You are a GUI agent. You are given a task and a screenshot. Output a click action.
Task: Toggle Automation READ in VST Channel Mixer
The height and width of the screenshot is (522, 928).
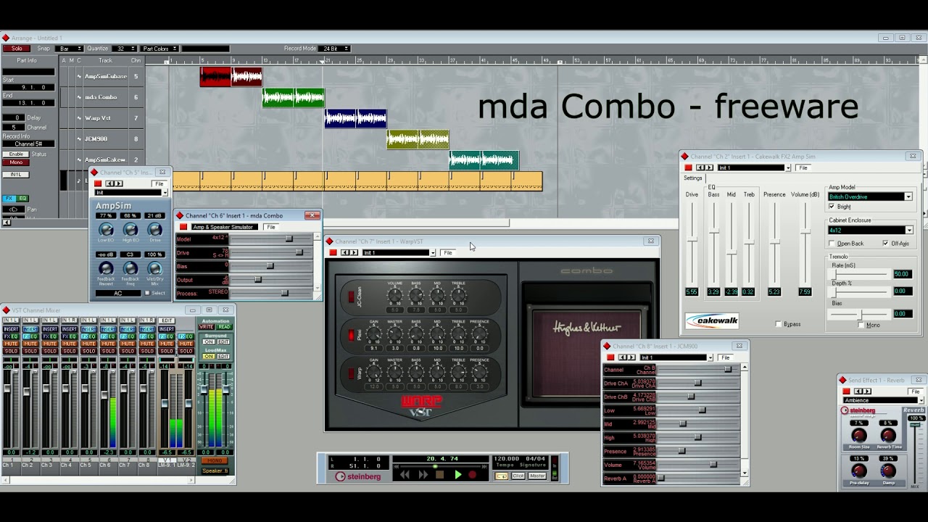pyautogui.click(x=224, y=327)
